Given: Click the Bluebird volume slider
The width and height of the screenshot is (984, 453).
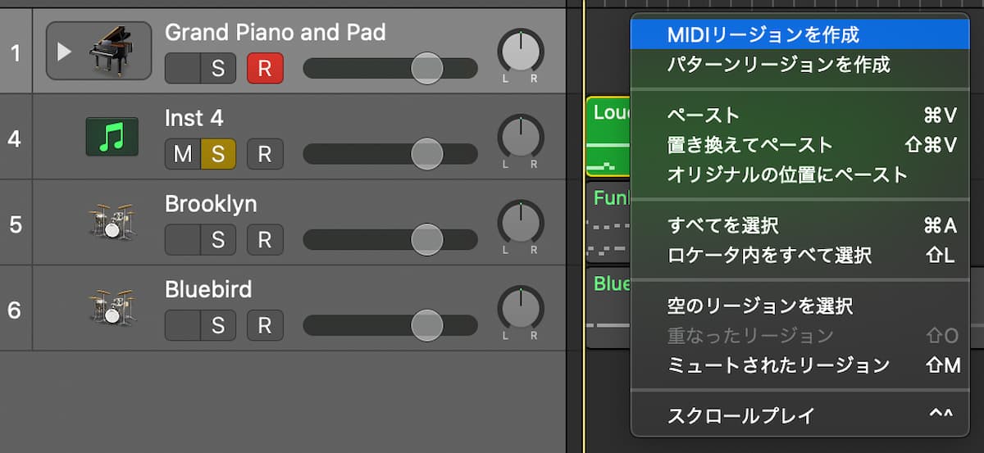Looking at the screenshot, I should (x=390, y=325).
